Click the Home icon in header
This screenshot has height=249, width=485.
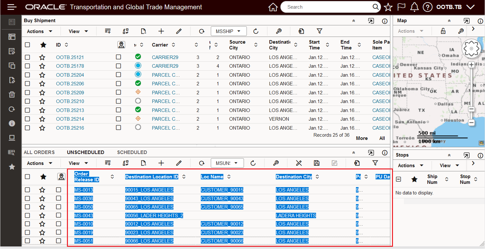point(273,7)
